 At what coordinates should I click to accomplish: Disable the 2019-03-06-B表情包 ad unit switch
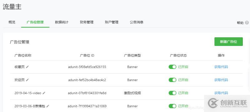172,106
